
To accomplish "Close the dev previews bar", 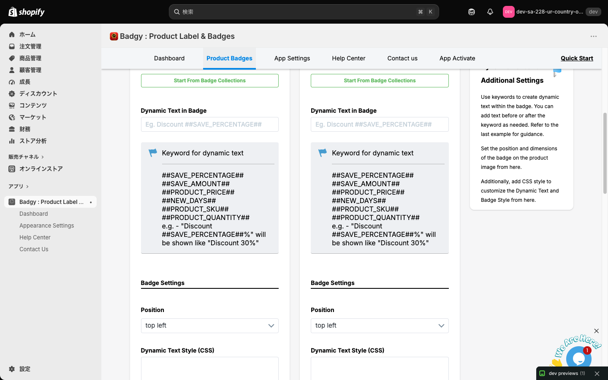I will click(597, 374).
